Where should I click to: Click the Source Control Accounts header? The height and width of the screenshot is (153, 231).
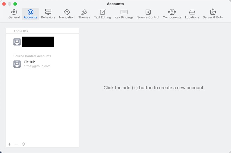(x=32, y=56)
